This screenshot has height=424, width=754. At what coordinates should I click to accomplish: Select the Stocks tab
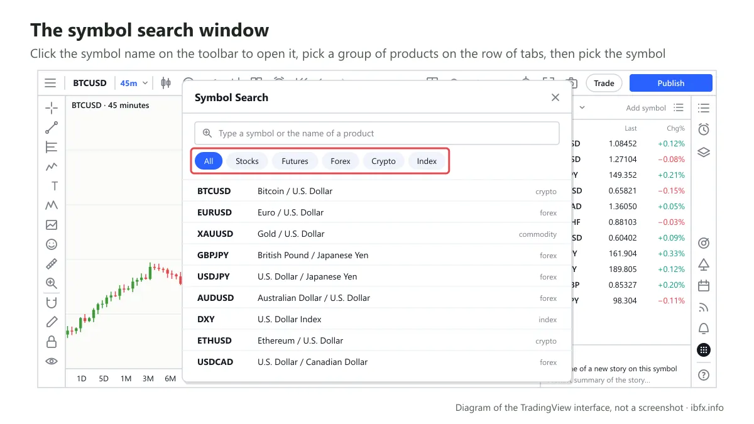(x=247, y=161)
